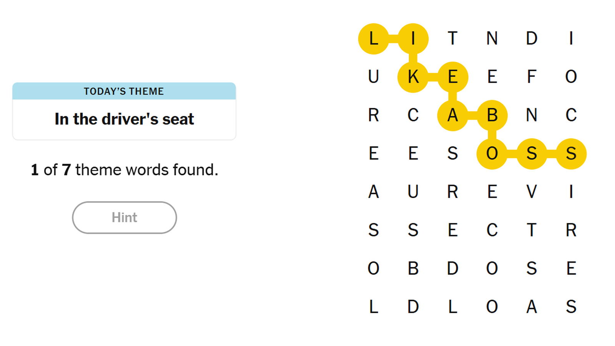Click the letter U below the L
The height and width of the screenshot is (346, 615).
click(x=374, y=77)
